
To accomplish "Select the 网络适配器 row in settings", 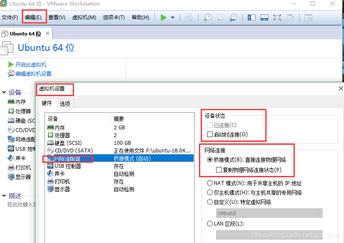I will coord(119,158).
